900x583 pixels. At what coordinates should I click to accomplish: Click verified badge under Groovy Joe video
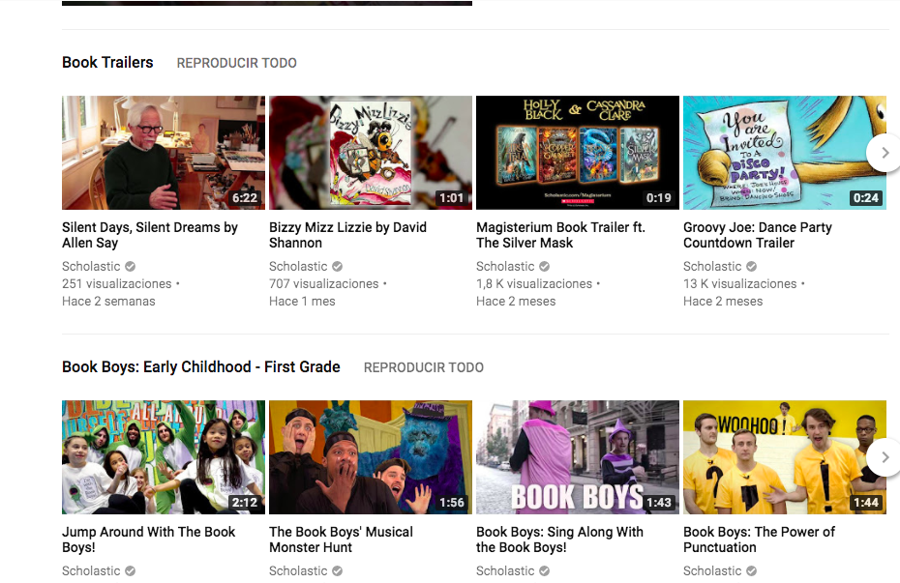point(752,267)
